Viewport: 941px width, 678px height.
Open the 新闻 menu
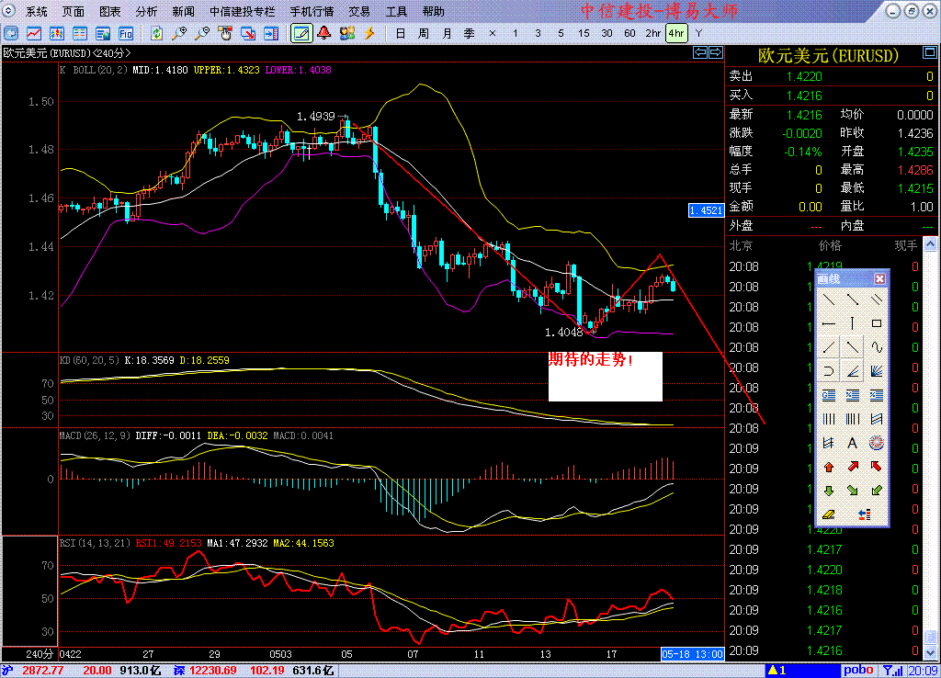pyautogui.click(x=183, y=11)
